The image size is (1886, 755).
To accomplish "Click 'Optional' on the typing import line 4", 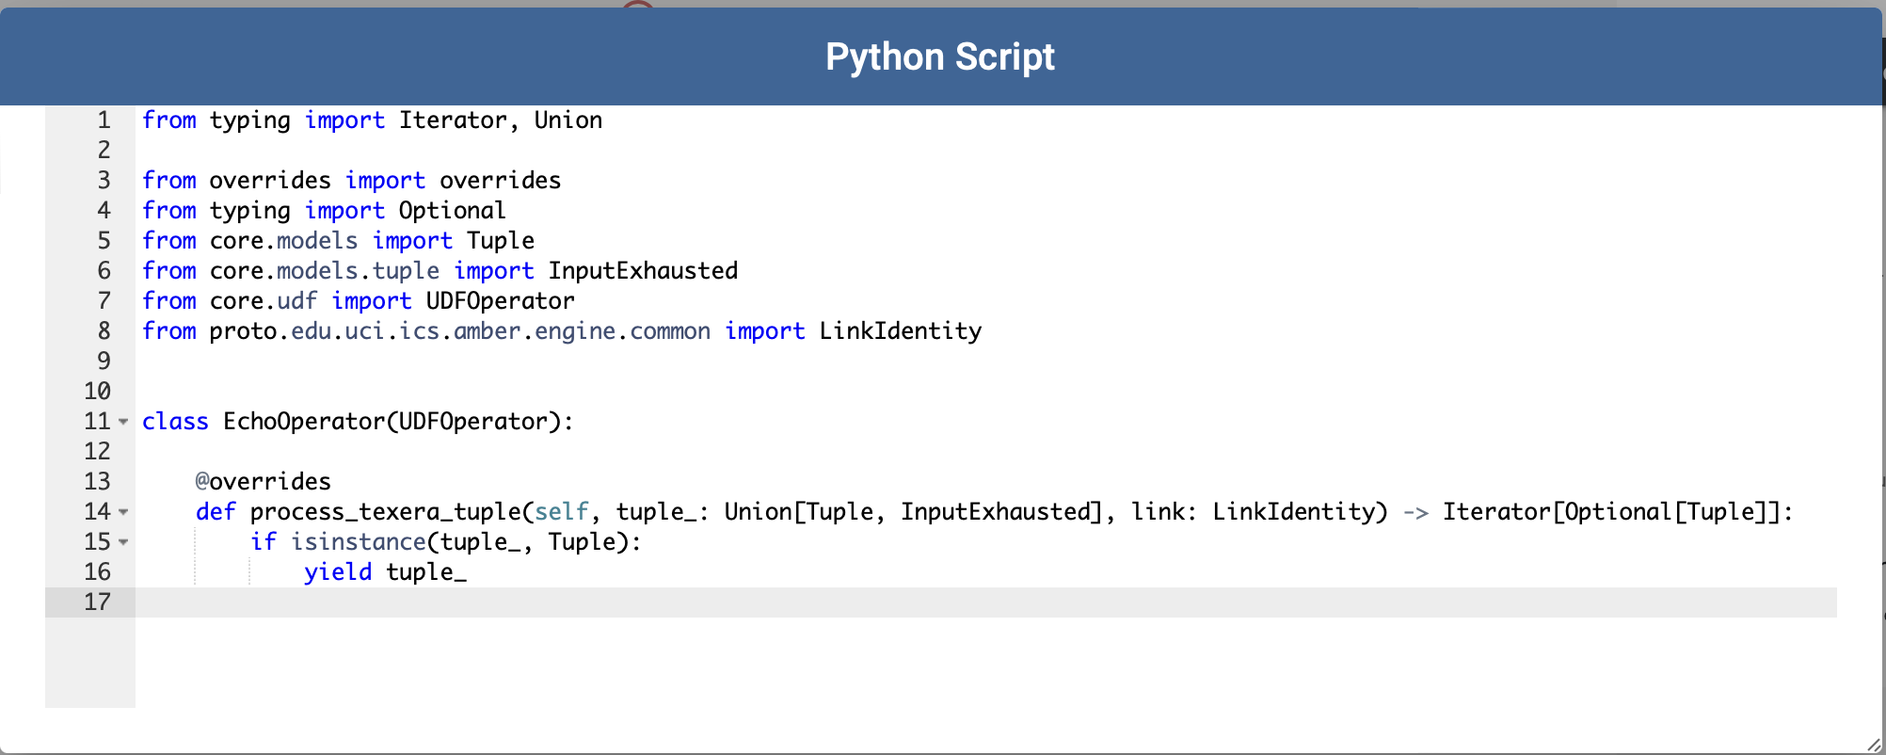I will point(453,211).
